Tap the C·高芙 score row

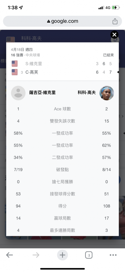point(62,72)
